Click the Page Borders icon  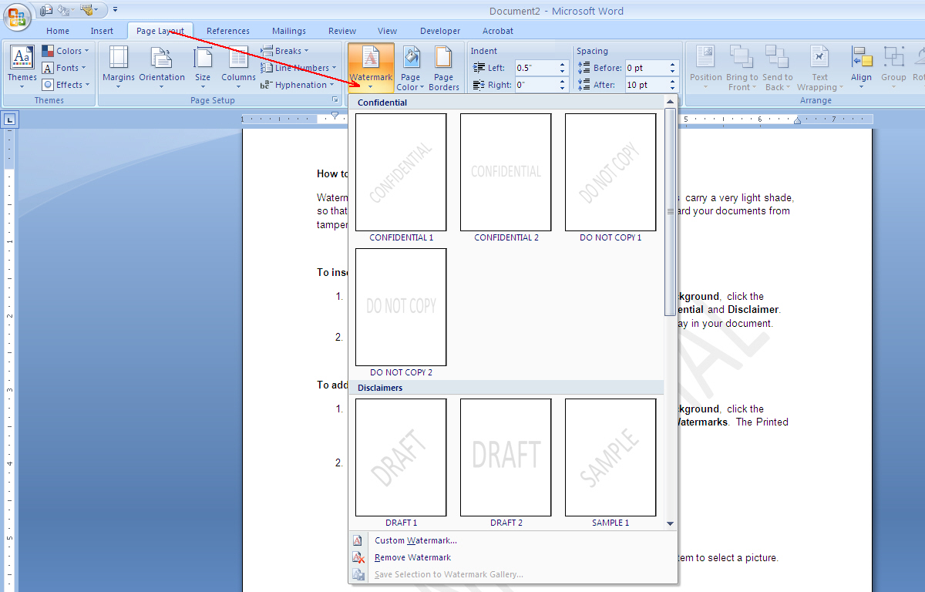click(x=444, y=67)
